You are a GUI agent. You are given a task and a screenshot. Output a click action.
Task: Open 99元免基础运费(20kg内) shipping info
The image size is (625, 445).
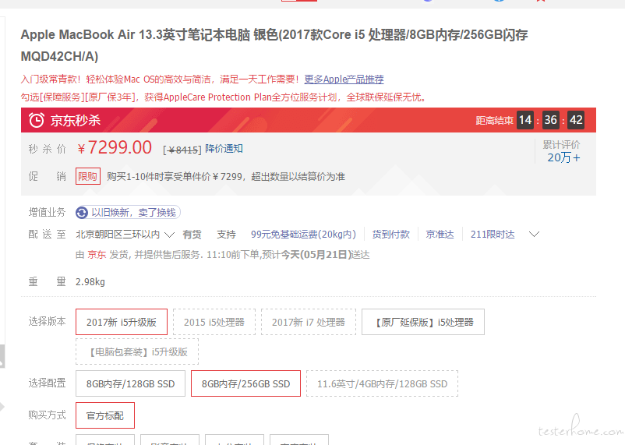[x=303, y=234]
